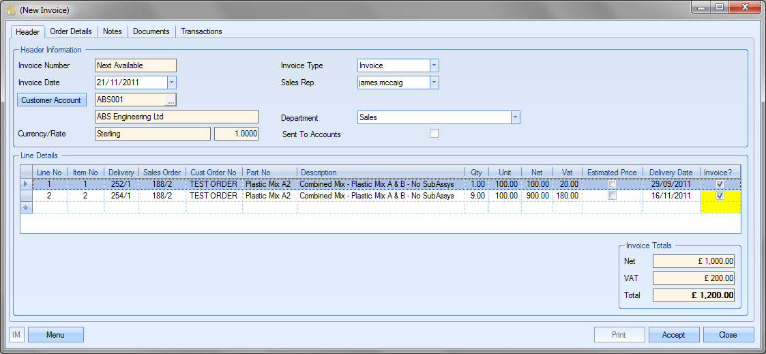Click the Accept button
Viewport: 766px width, 354px height.
tap(673, 335)
